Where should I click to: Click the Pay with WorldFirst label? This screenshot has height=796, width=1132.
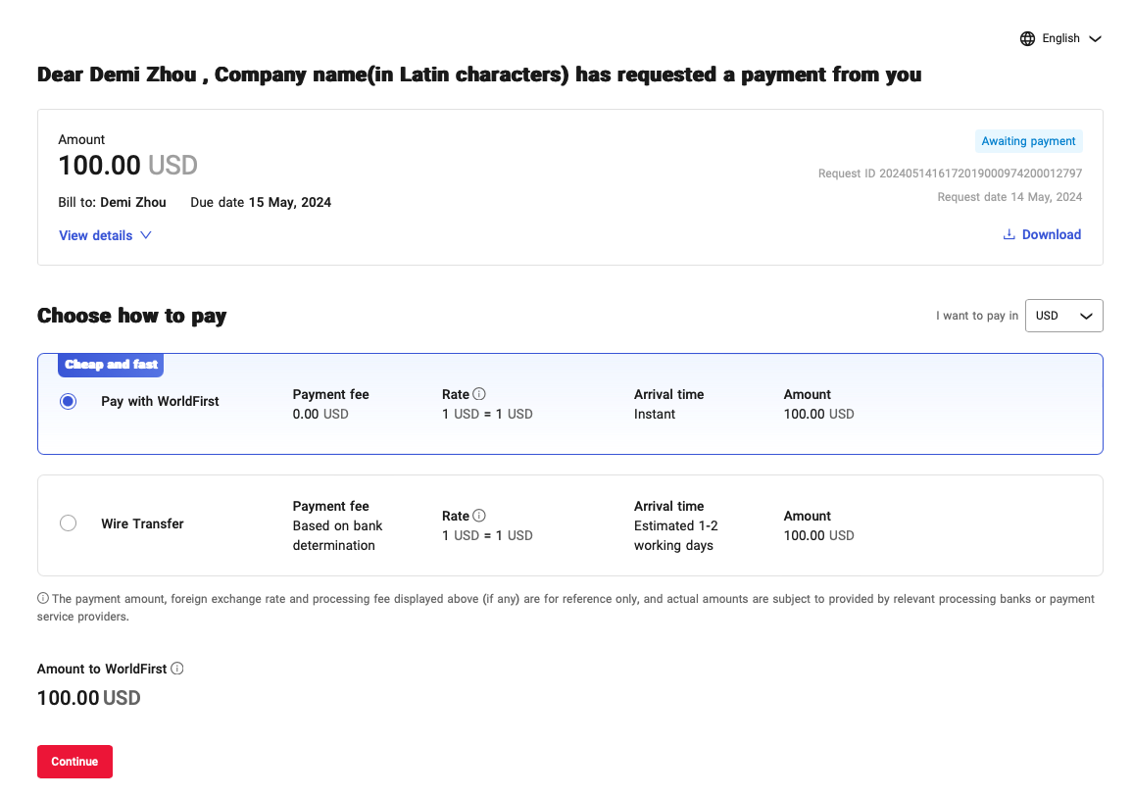160,402
